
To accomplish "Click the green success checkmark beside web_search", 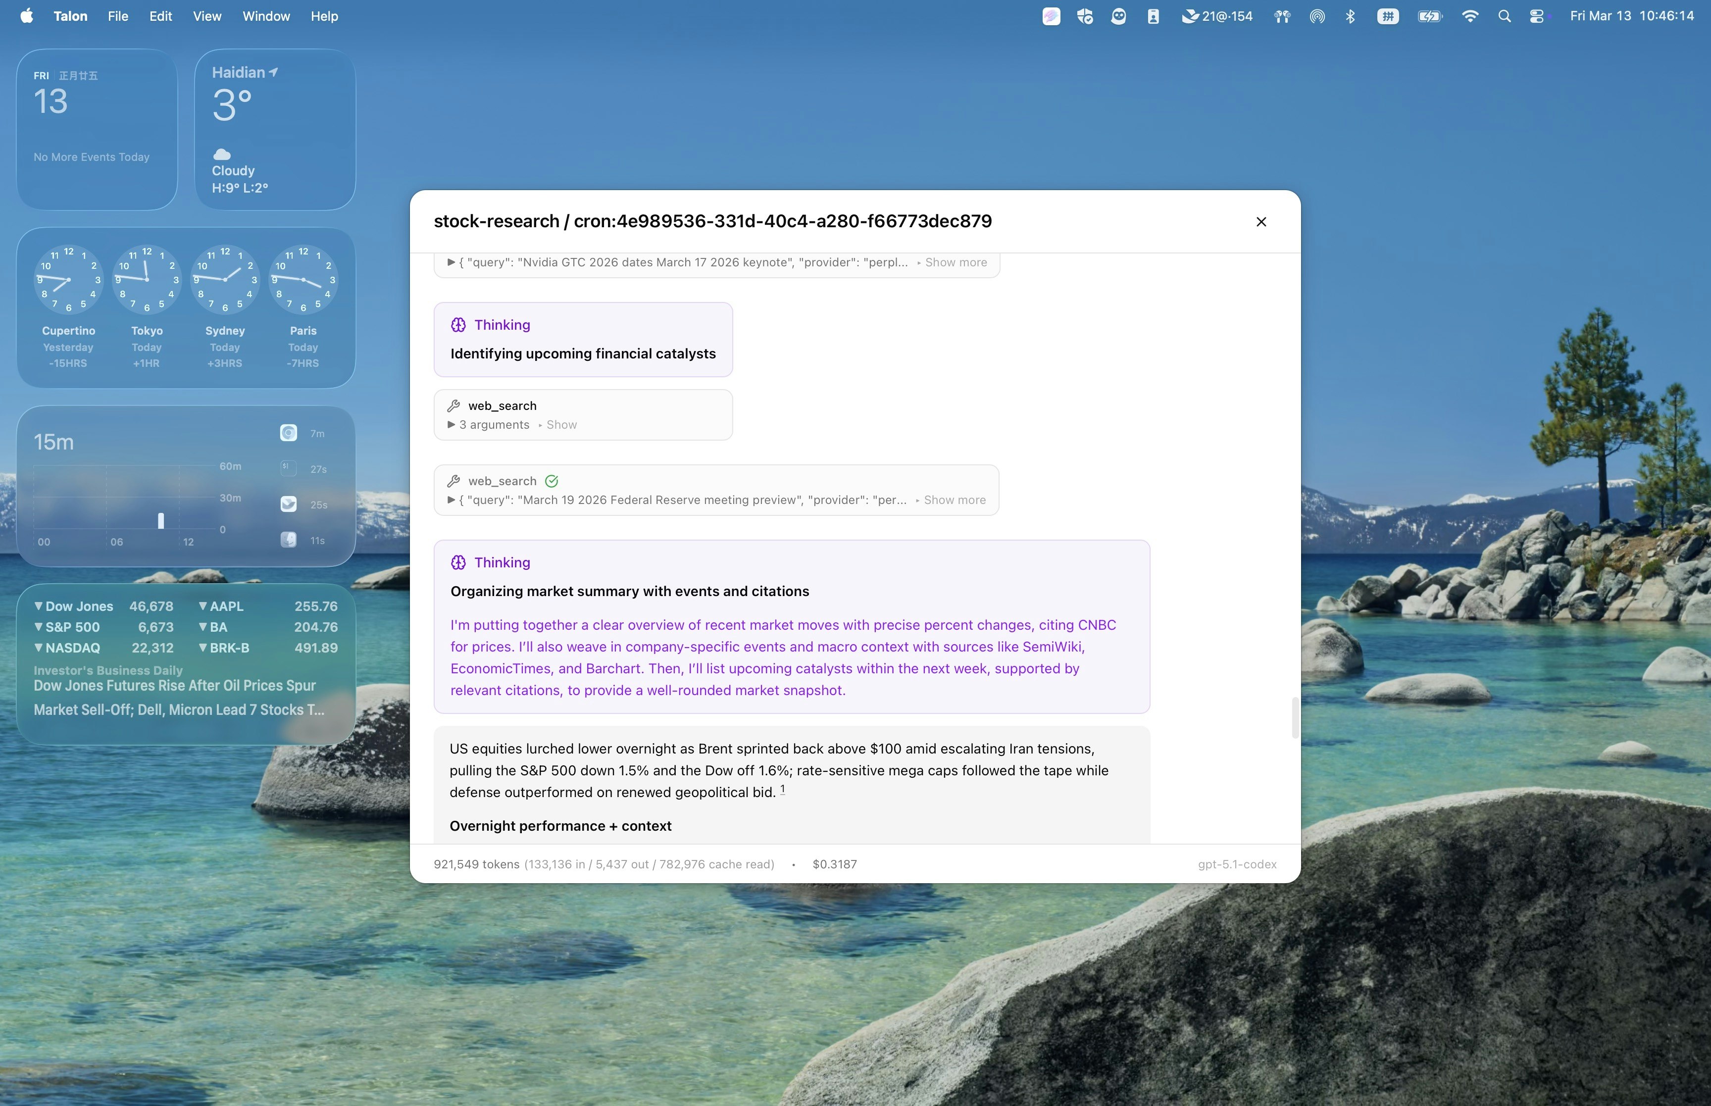I will pos(552,481).
